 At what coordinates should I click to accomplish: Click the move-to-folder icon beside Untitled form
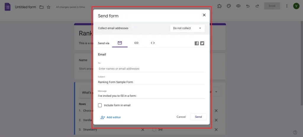pos(41,7)
